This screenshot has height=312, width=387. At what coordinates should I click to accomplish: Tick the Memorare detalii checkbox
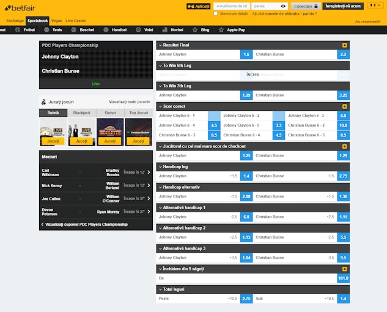pos(216,13)
